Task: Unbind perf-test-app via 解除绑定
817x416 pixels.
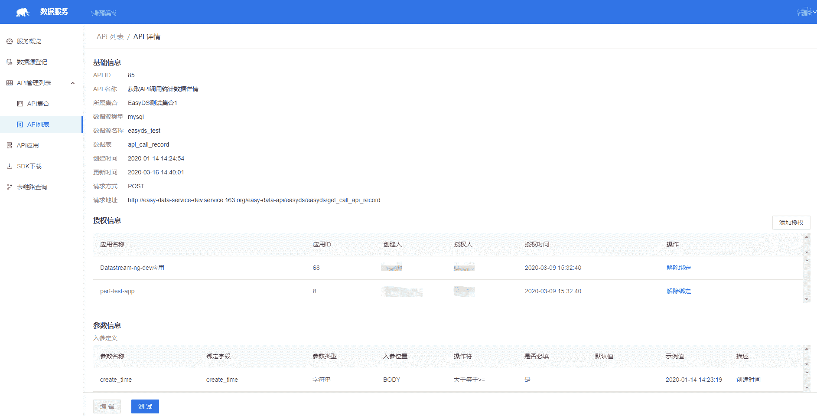Action: [679, 291]
